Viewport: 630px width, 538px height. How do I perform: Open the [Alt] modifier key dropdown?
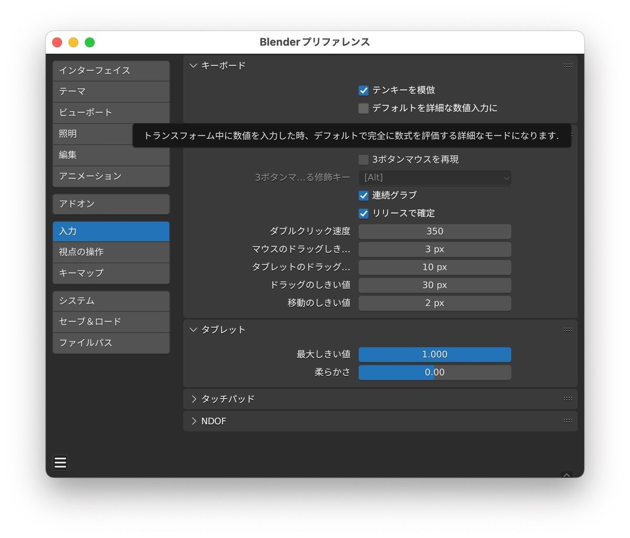tap(435, 178)
